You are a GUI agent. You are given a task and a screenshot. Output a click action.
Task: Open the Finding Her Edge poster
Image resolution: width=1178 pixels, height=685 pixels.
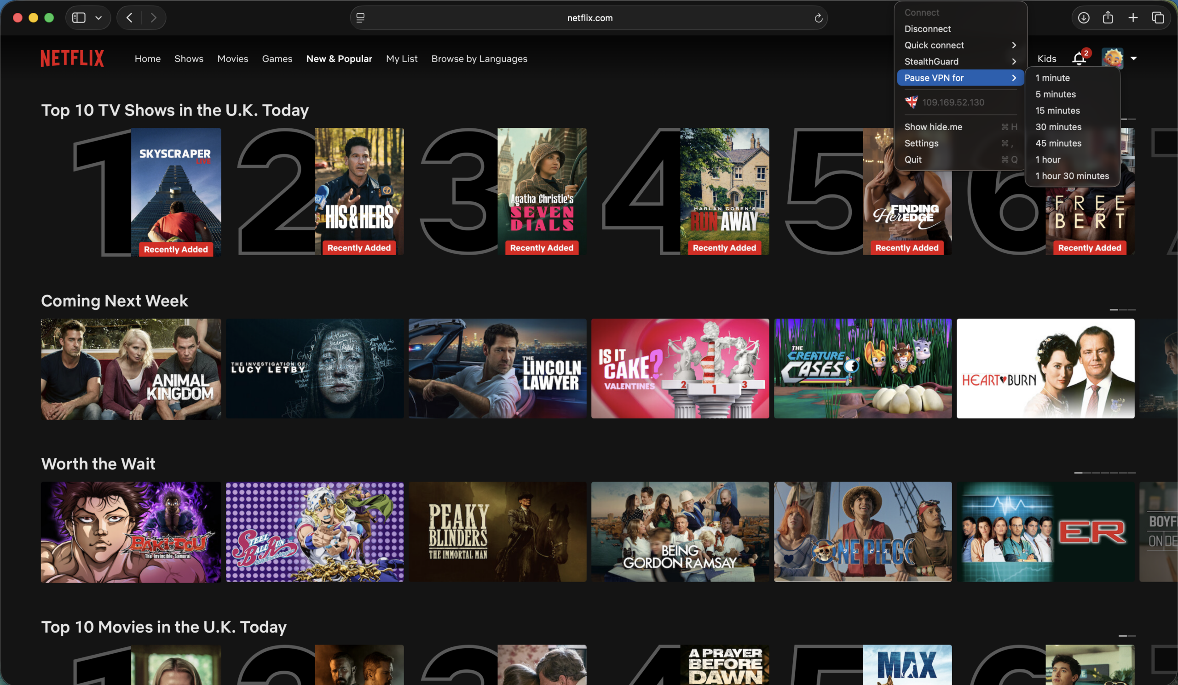click(907, 213)
